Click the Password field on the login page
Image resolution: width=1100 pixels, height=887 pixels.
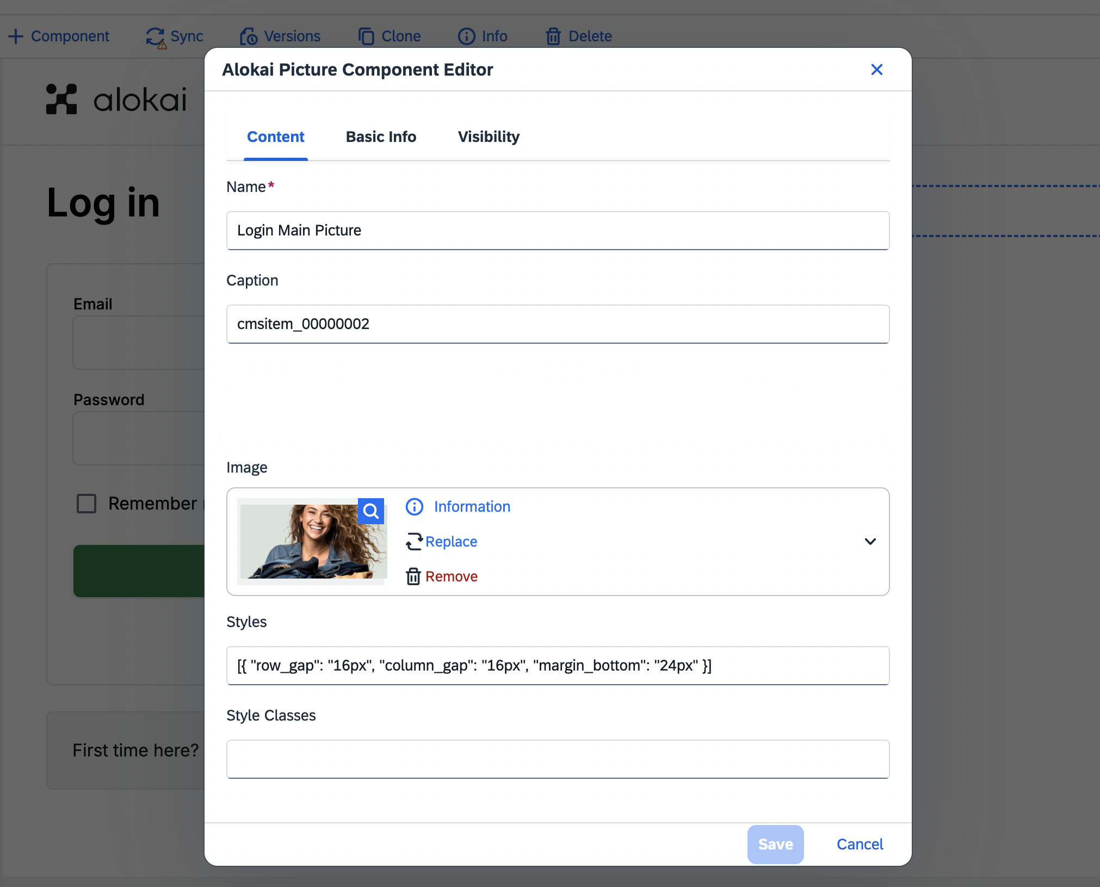tap(139, 438)
